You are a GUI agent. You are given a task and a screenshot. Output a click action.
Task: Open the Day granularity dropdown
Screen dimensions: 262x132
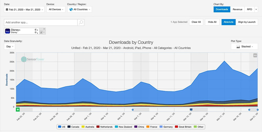coord(9,46)
